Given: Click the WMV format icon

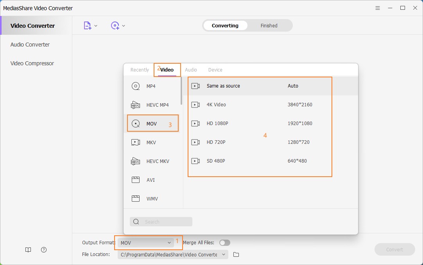Looking at the screenshot, I should pos(135,199).
